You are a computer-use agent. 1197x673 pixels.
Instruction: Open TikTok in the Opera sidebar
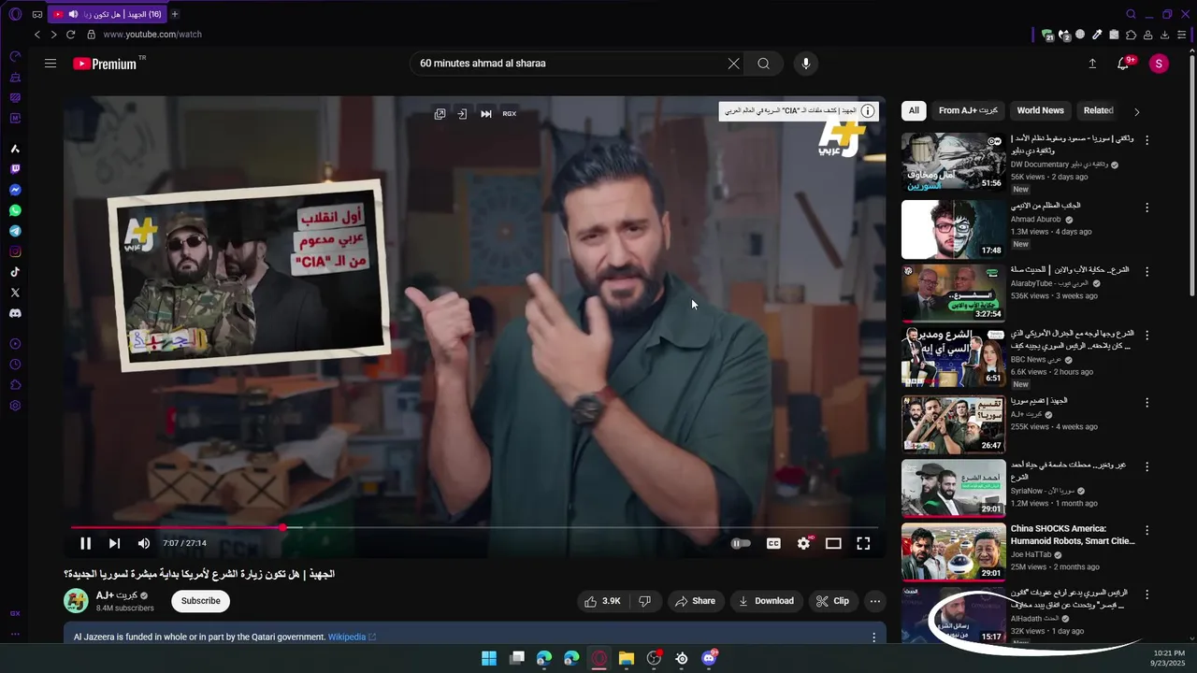point(15,272)
